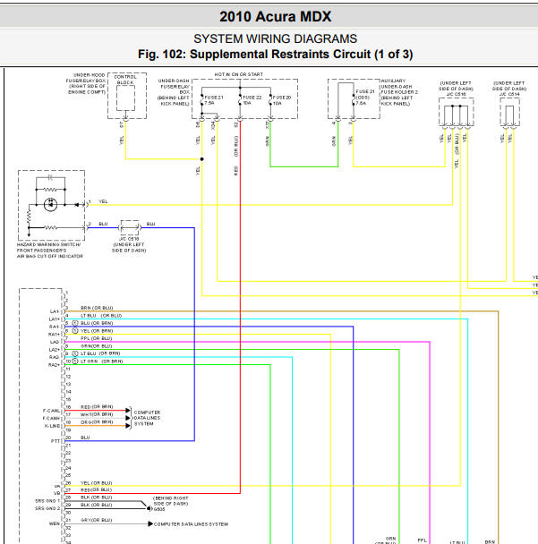The width and height of the screenshot is (538, 544).
Task: Click the 'SRS GND 1' terminal label
Action: 47,501
